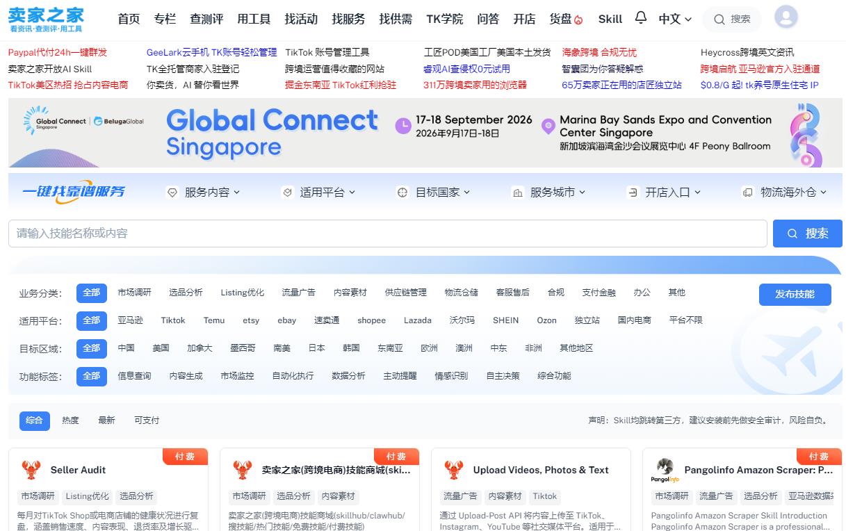The width and height of the screenshot is (846, 531).
Task: Filter by SHEIN platform
Action: point(505,320)
